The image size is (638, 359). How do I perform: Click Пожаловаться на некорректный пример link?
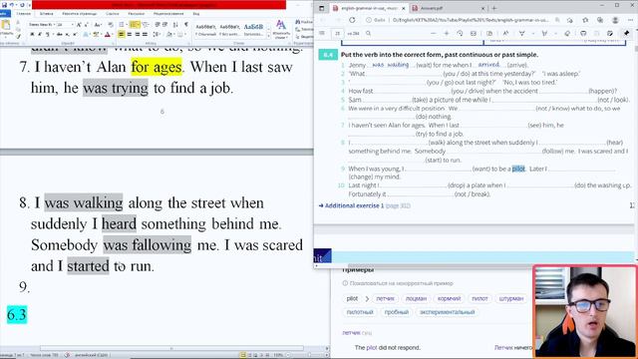(x=401, y=283)
